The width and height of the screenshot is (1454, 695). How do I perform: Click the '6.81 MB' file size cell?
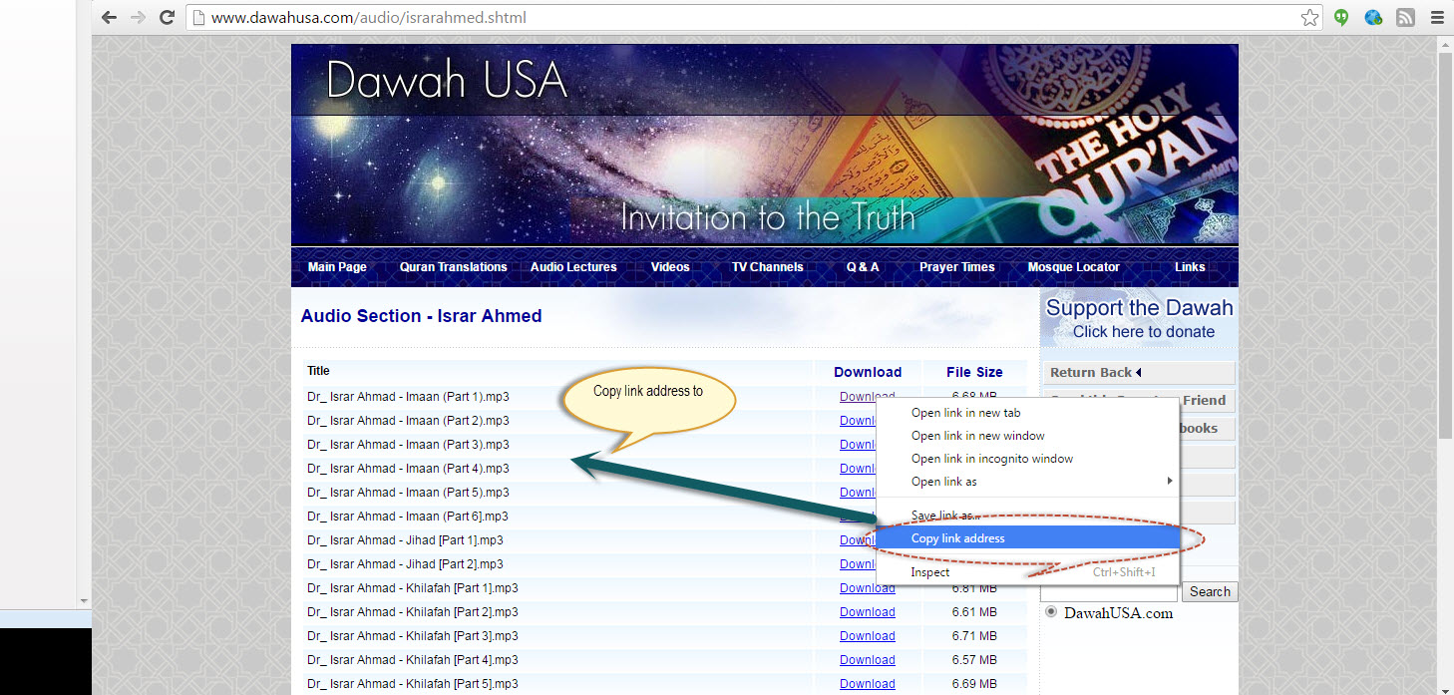pos(974,588)
